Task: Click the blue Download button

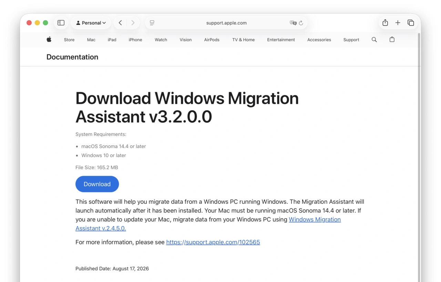Action: point(97,184)
